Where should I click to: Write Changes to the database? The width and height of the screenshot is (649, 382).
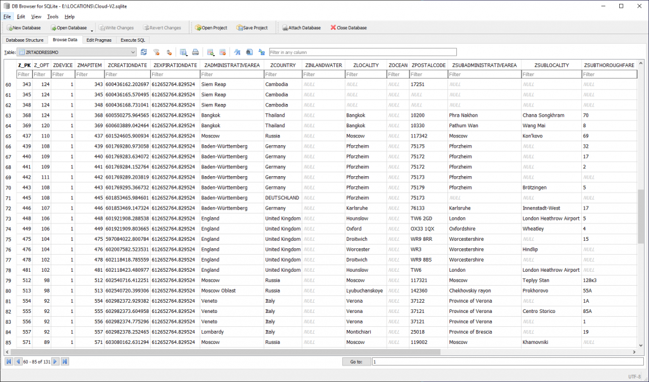pyautogui.click(x=116, y=27)
